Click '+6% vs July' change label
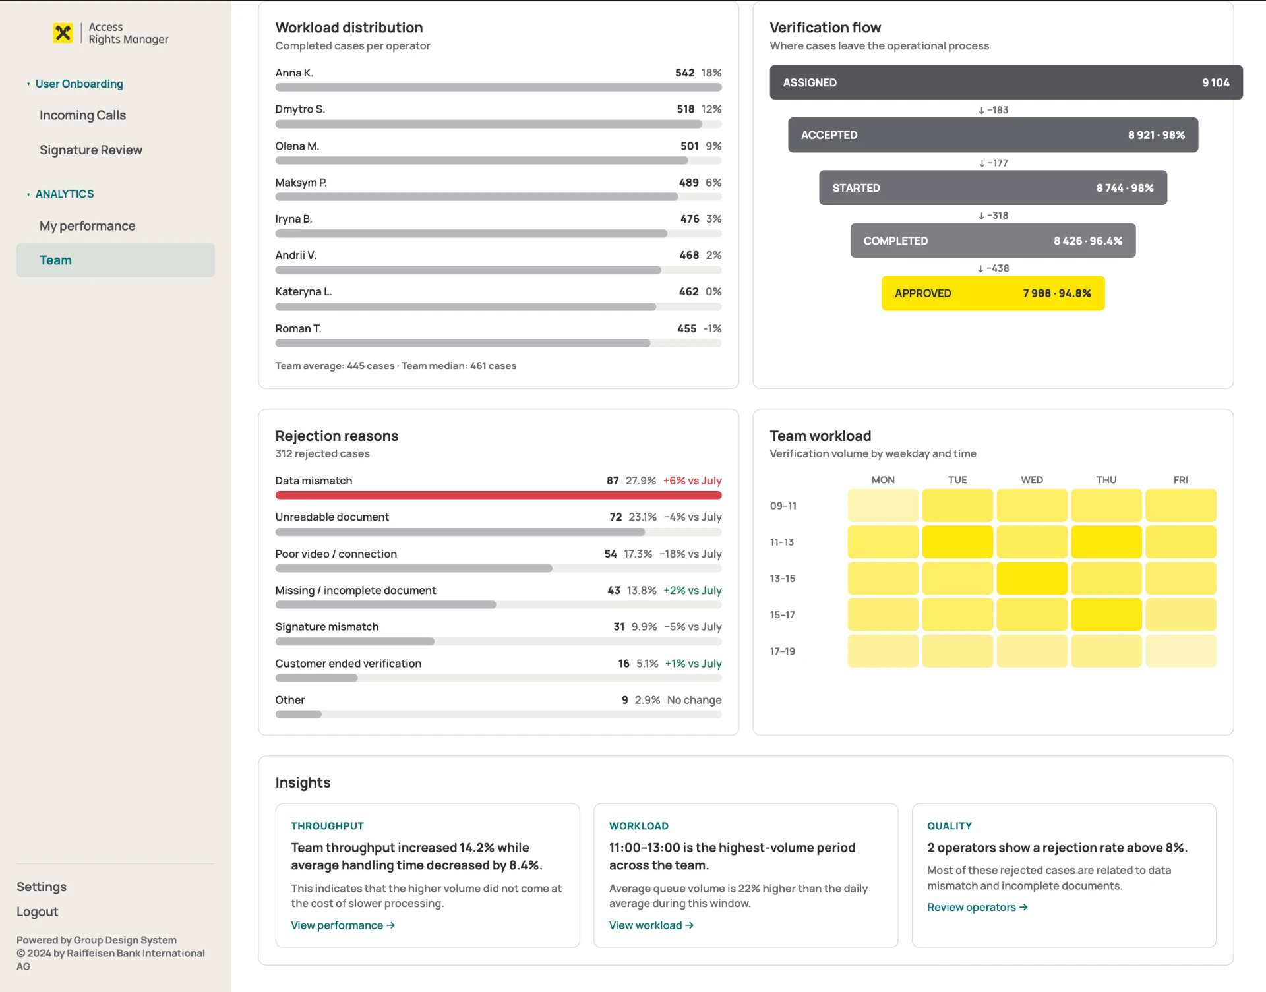 (x=692, y=481)
